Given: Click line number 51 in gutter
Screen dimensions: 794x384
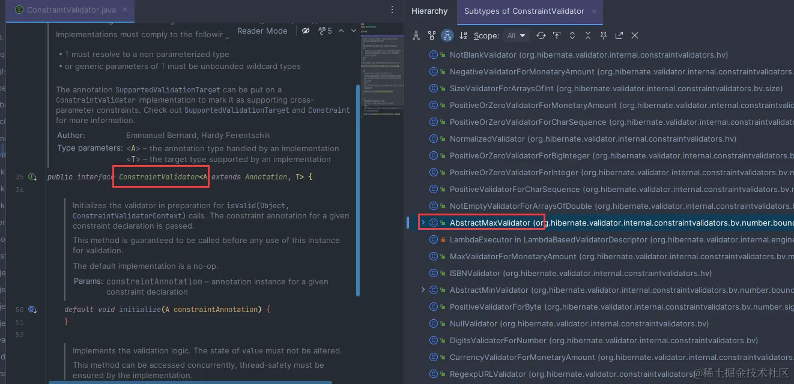Looking at the screenshot, I should pyautogui.click(x=20, y=322).
